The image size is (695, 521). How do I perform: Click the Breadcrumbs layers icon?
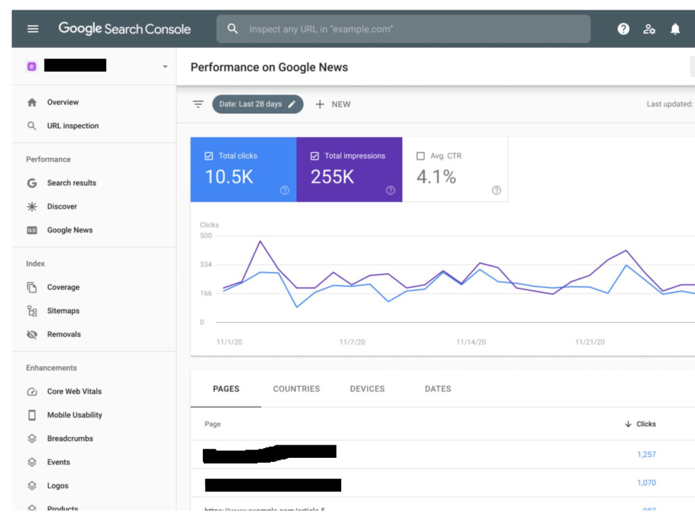(x=32, y=438)
